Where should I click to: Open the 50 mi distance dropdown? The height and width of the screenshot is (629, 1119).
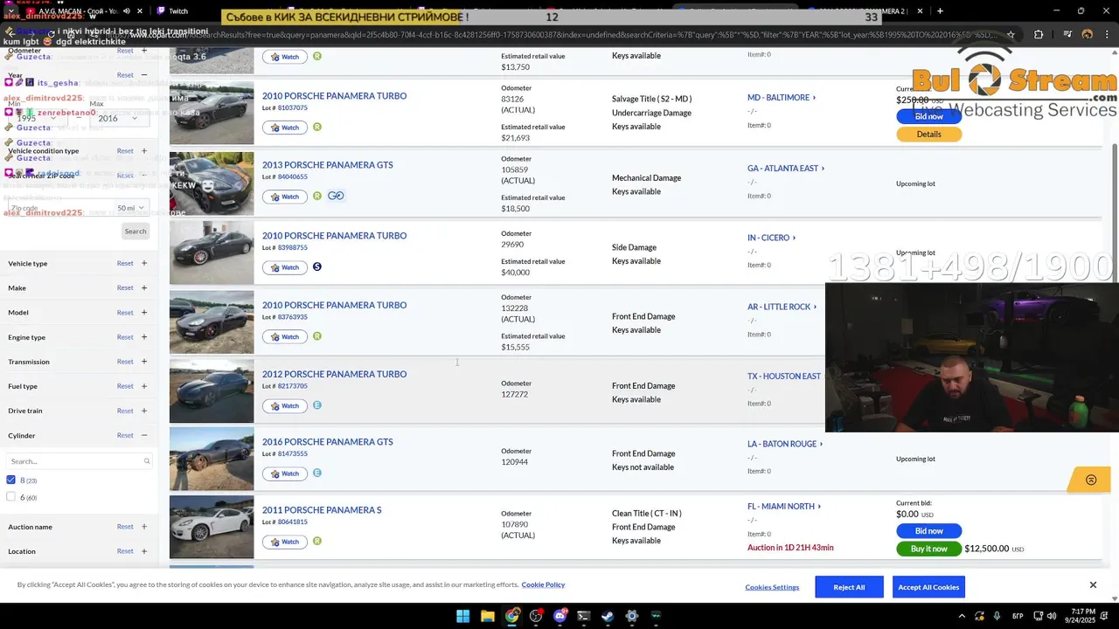click(131, 208)
